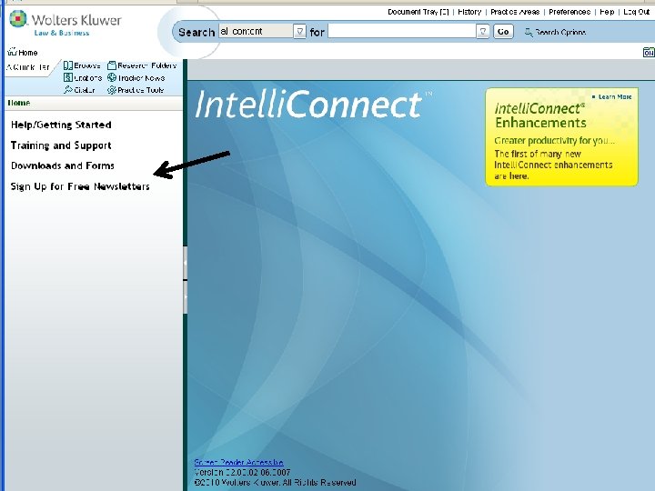Open Tracker News

pyautogui.click(x=136, y=77)
